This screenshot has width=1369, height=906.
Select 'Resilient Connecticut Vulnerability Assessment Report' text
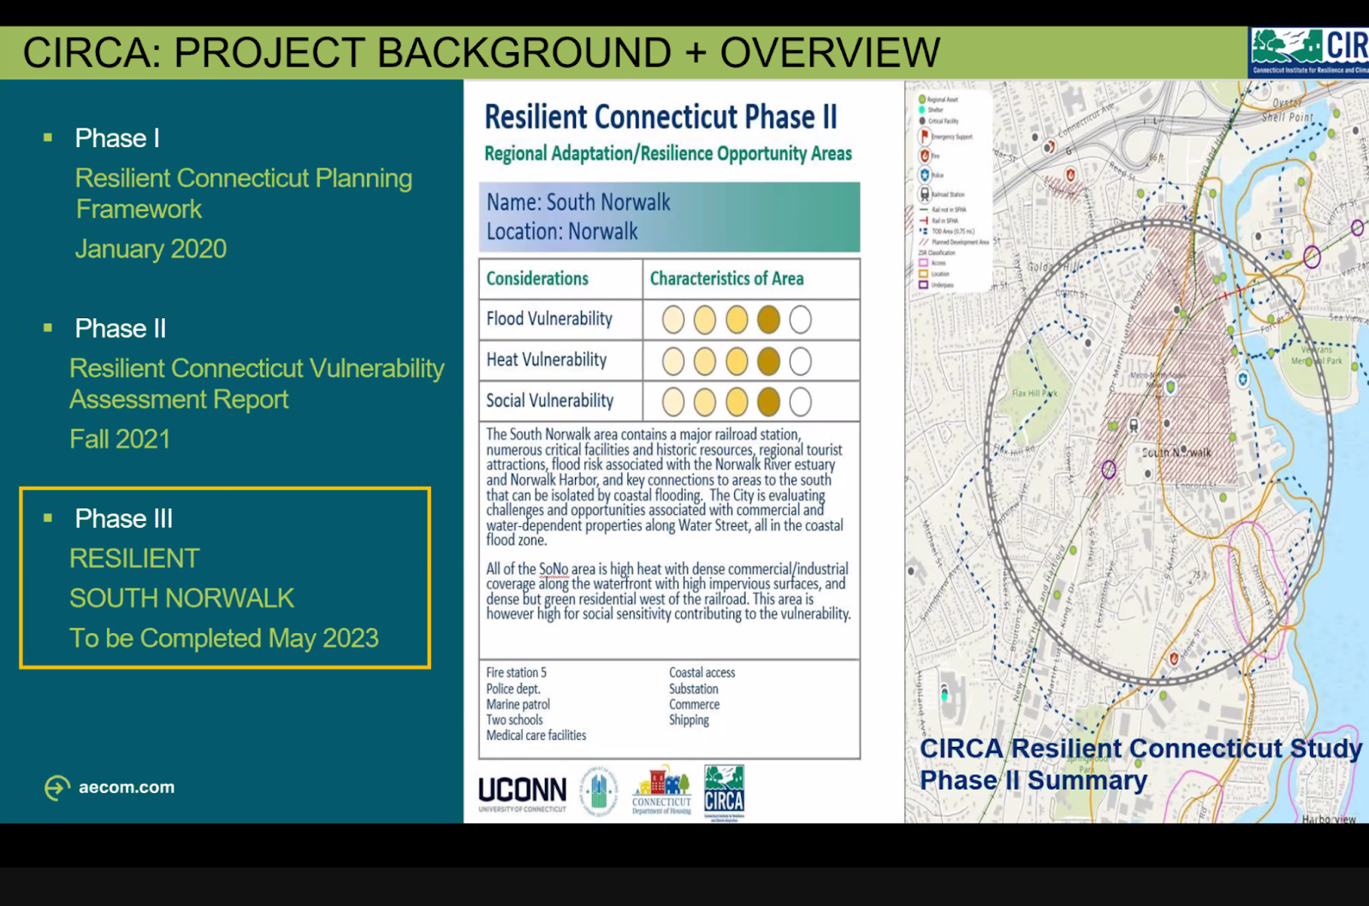(x=257, y=383)
